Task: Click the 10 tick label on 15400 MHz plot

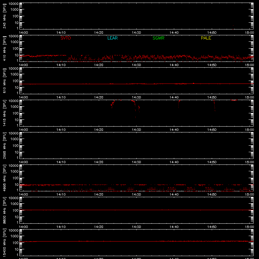Action: click(x=17, y=249)
